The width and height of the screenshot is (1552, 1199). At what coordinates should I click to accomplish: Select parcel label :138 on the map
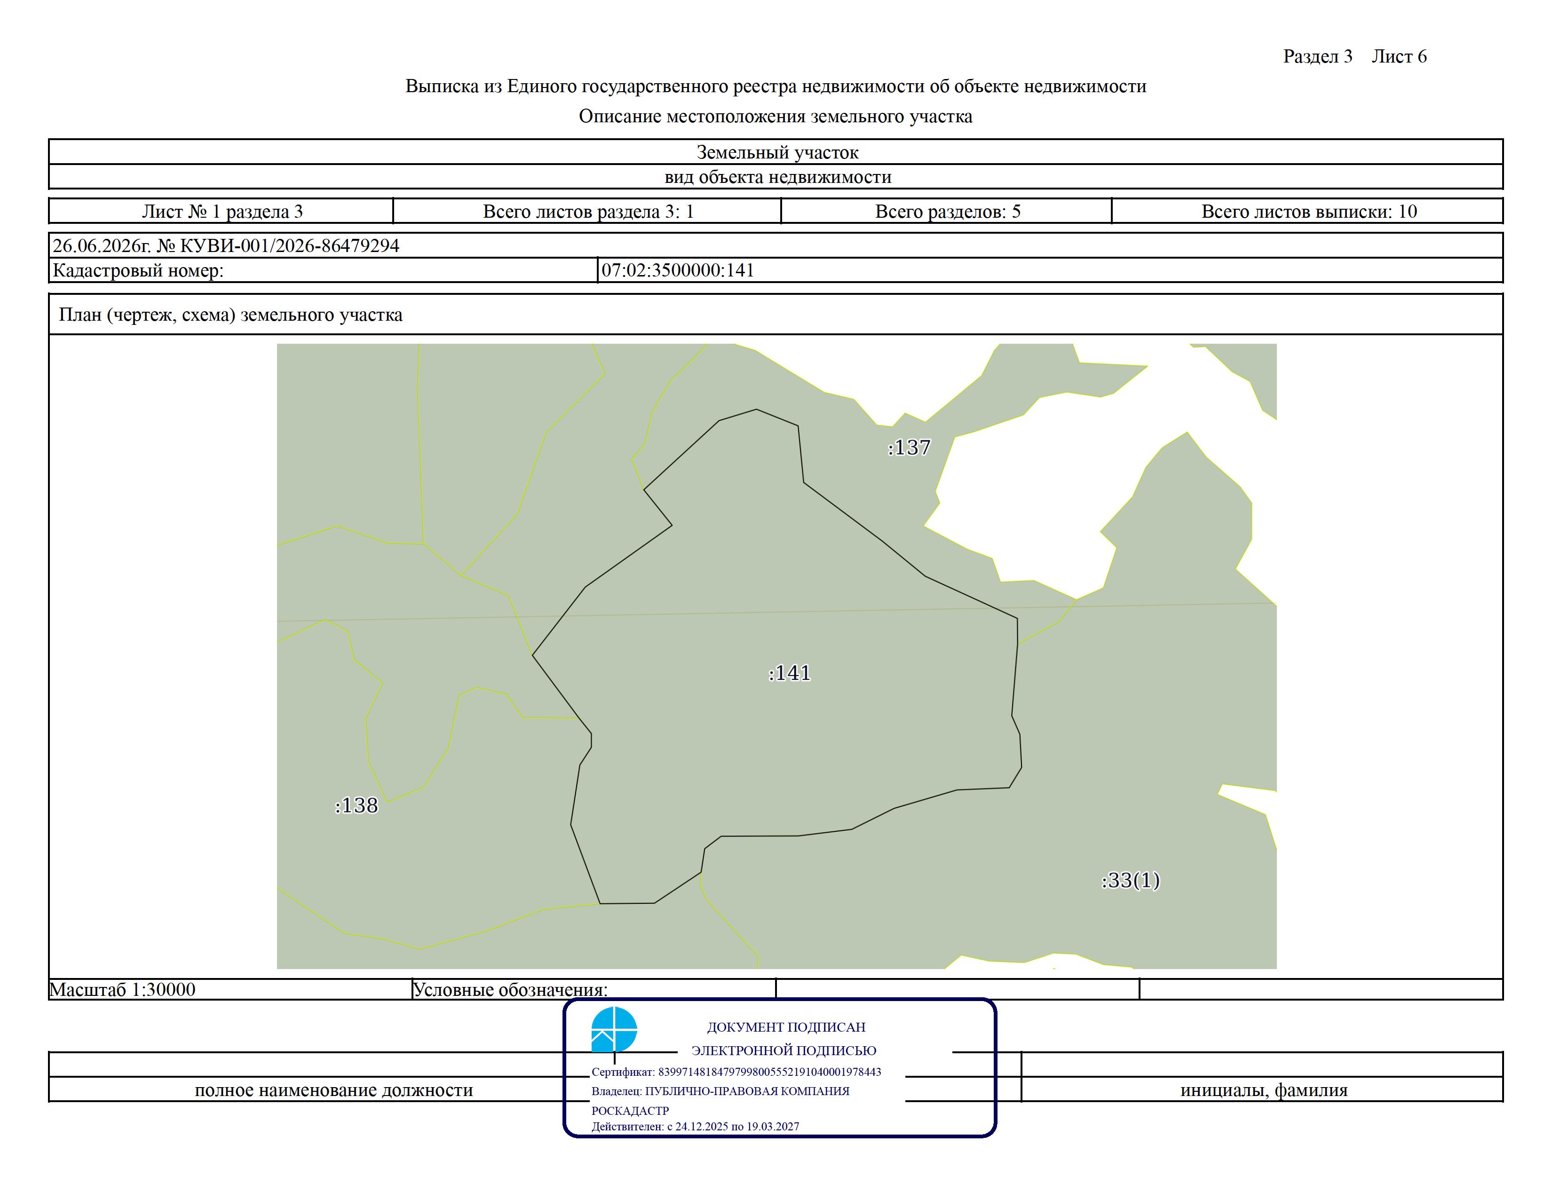(356, 805)
